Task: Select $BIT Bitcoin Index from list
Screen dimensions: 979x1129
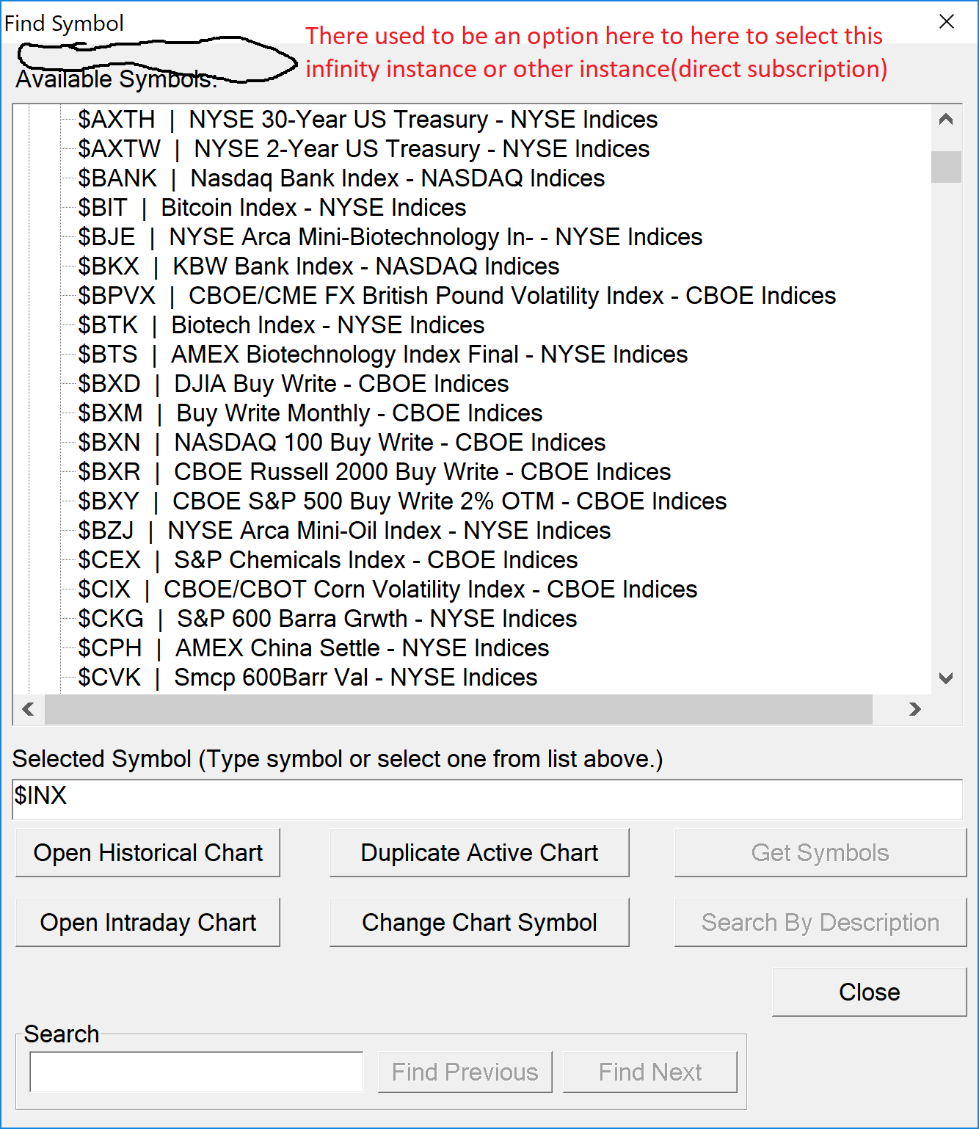Action: point(272,208)
